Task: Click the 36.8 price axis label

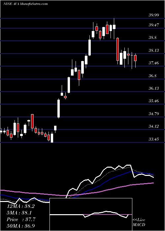Action: (x=152, y=76)
